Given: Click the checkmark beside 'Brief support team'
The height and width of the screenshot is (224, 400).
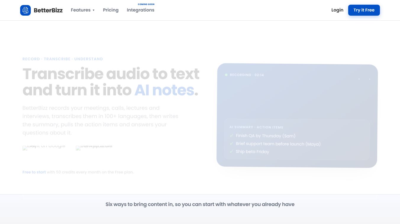Looking at the screenshot, I should (232, 144).
